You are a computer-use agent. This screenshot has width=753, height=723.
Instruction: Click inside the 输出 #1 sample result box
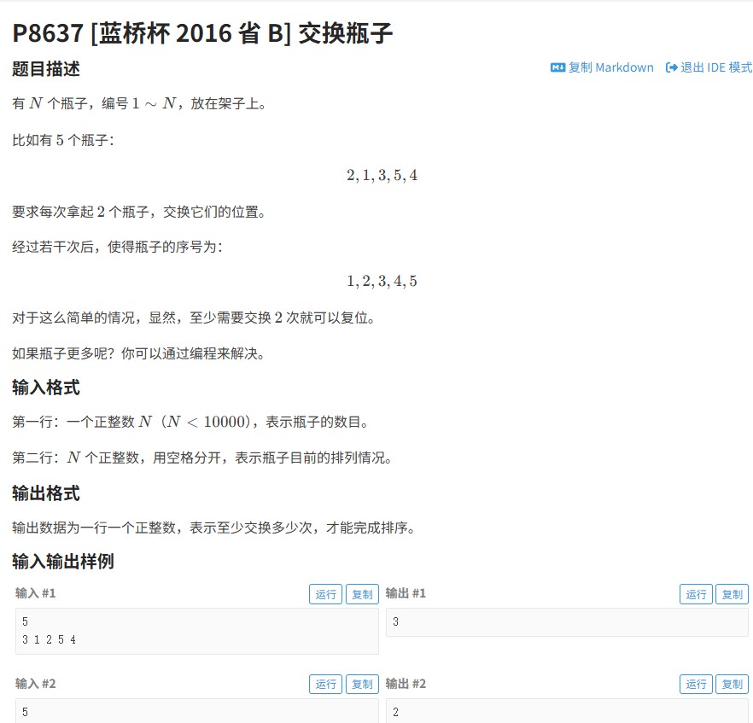tap(567, 622)
